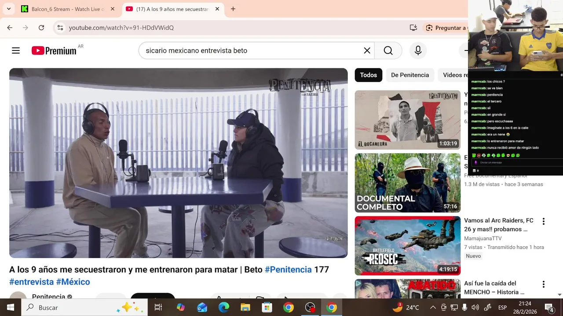Open volume control in system tray
The height and width of the screenshot is (316, 563).
pyautogui.click(x=475, y=308)
